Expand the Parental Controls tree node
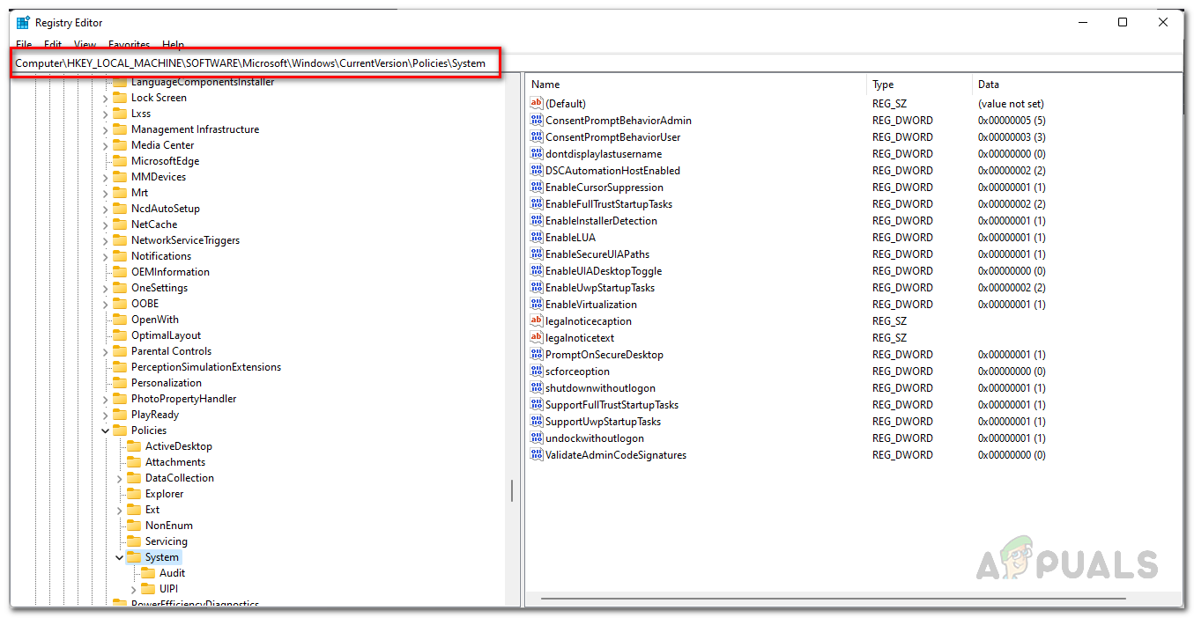The width and height of the screenshot is (1194, 618). pos(106,351)
